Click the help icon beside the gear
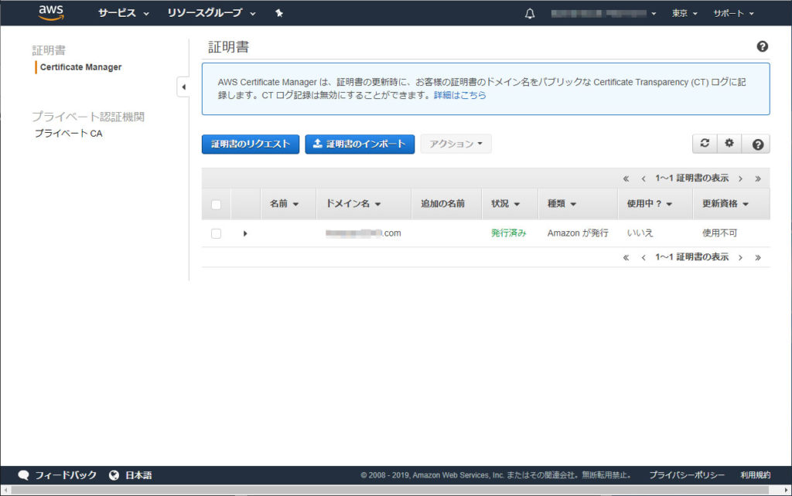The width and height of the screenshot is (792, 496). coord(757,144)
